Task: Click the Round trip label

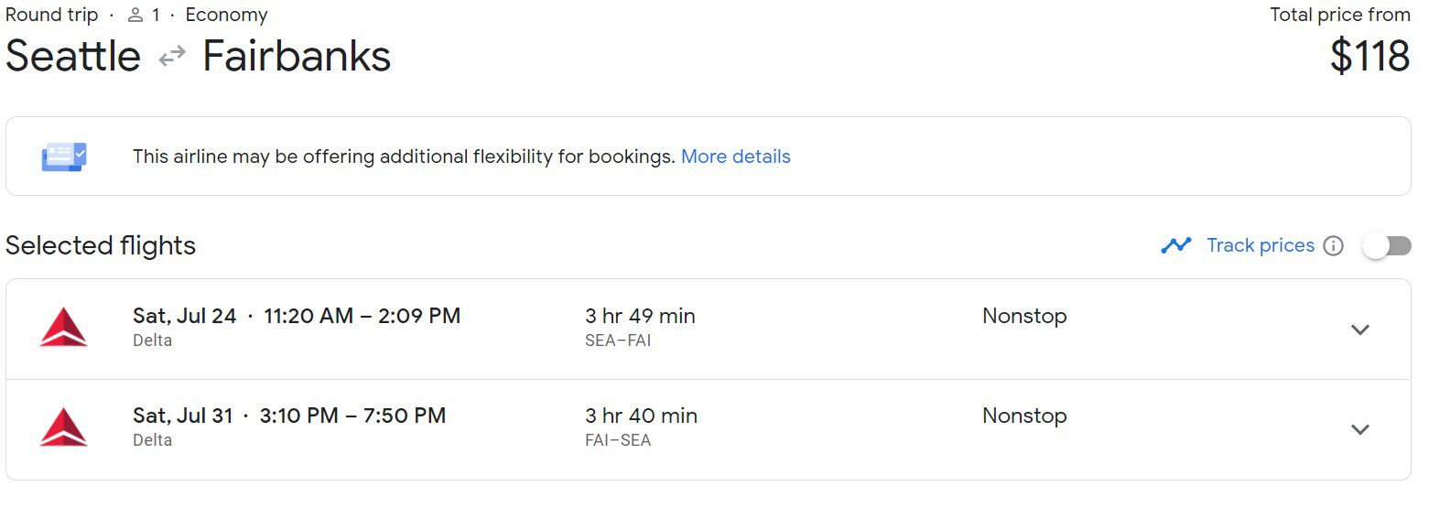Action: (x=51, y=16)
